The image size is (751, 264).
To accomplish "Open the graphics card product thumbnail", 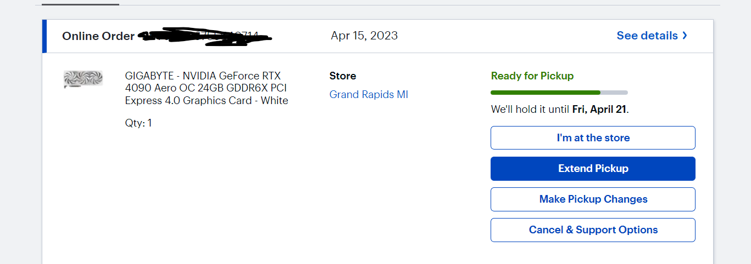I will coord(83,79).
